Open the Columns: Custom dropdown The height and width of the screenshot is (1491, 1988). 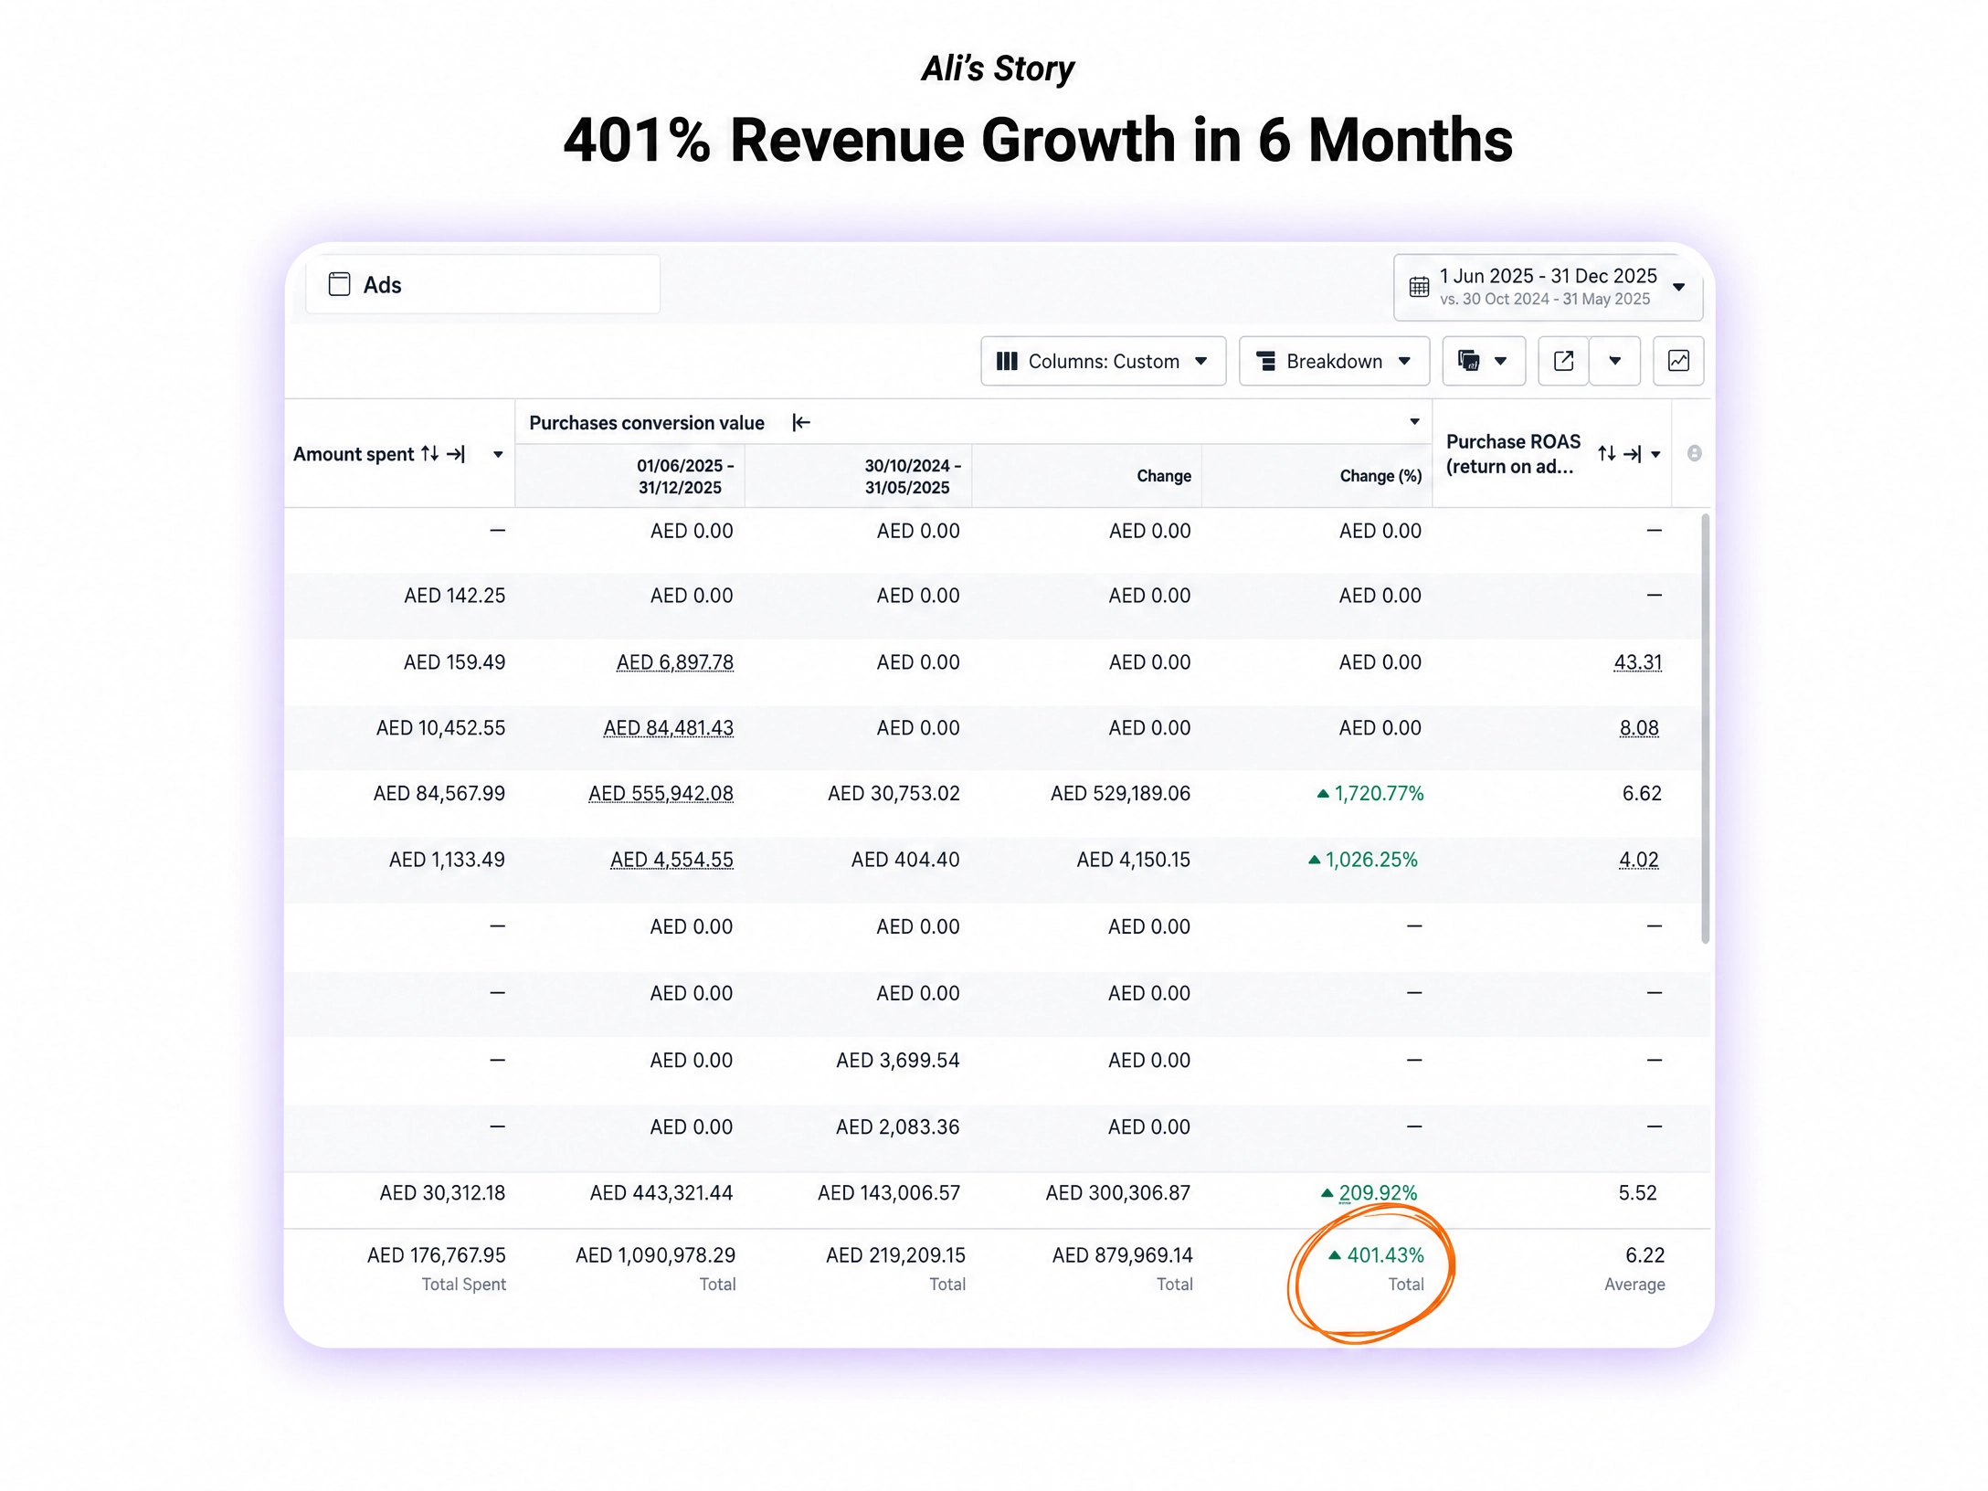tap(1103, 361)
